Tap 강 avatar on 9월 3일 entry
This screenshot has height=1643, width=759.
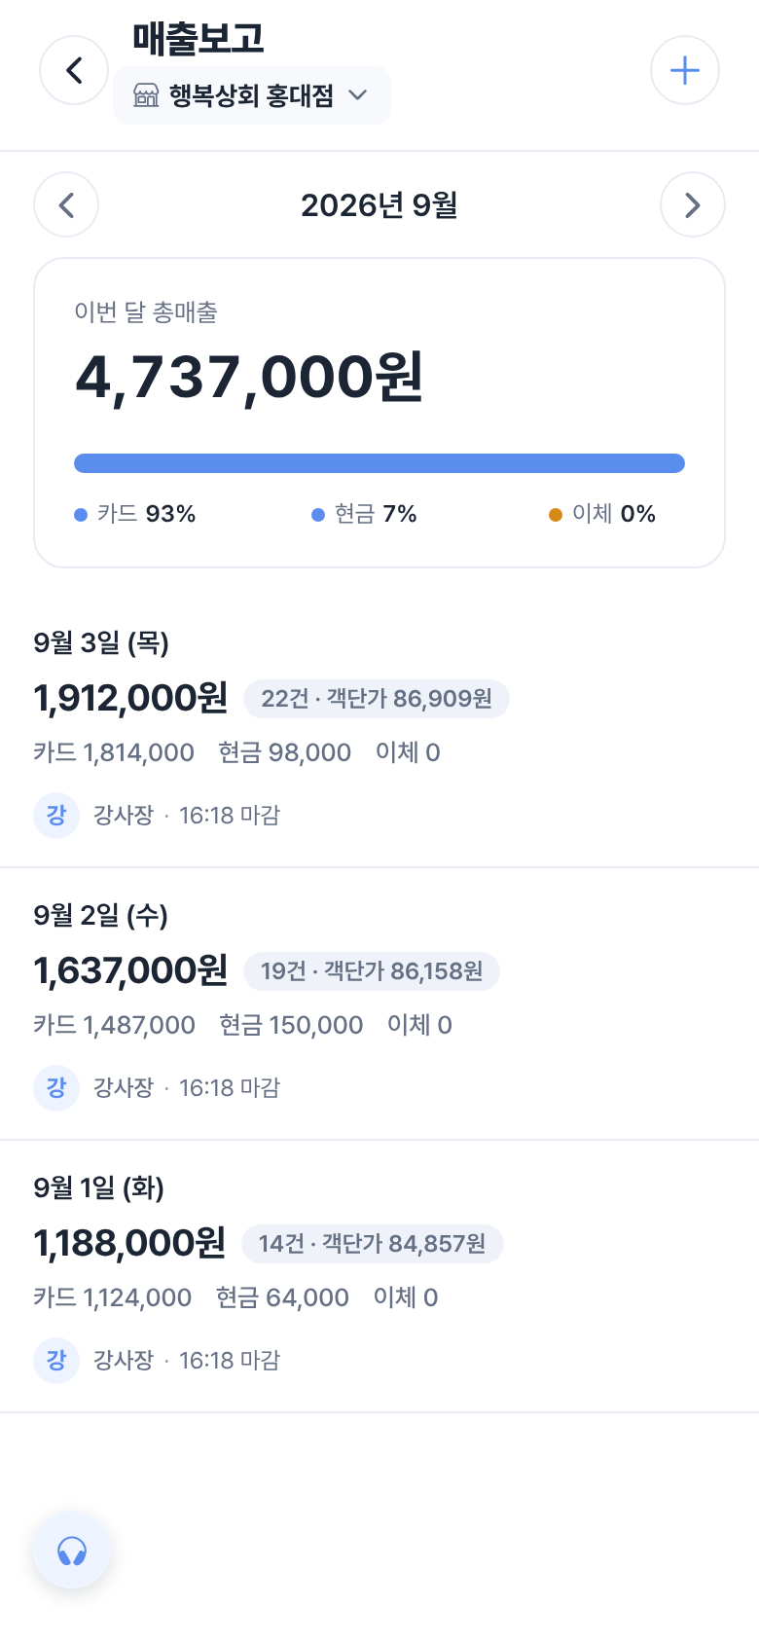point(56,815)
